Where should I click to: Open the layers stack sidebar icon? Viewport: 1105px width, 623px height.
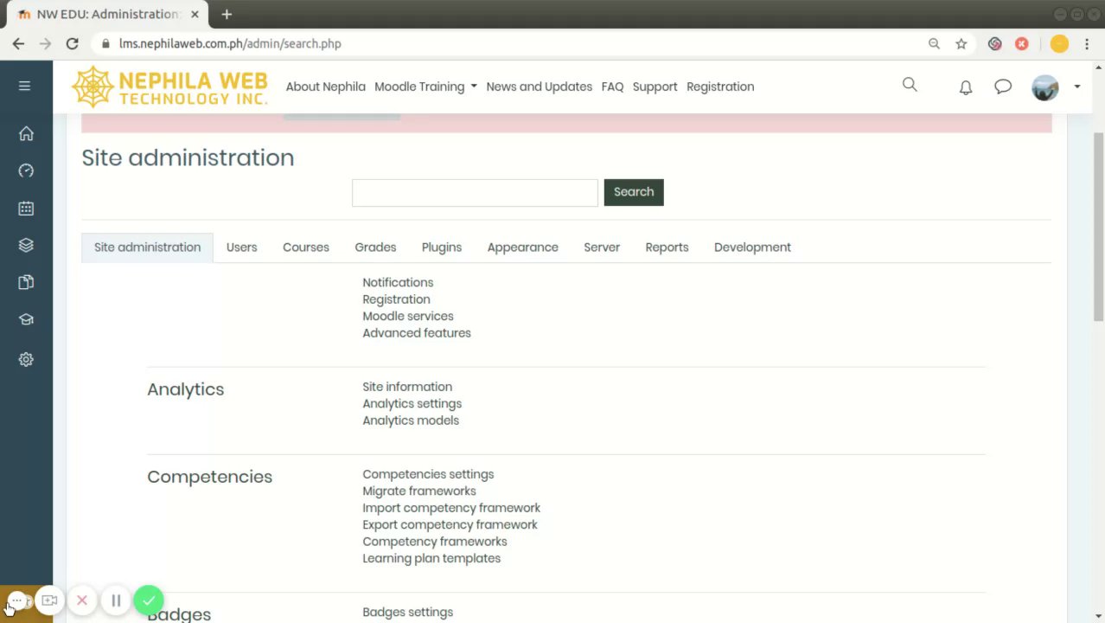[x=26, y=245]
